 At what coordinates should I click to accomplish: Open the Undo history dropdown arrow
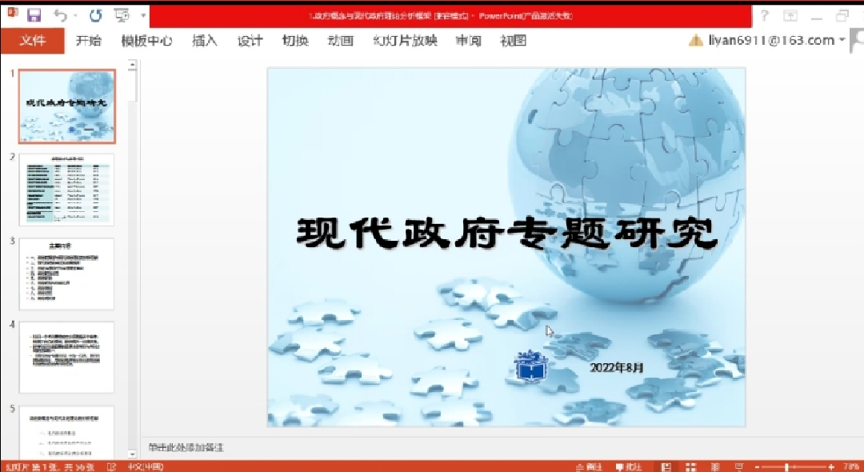click(x=76, y=15)
